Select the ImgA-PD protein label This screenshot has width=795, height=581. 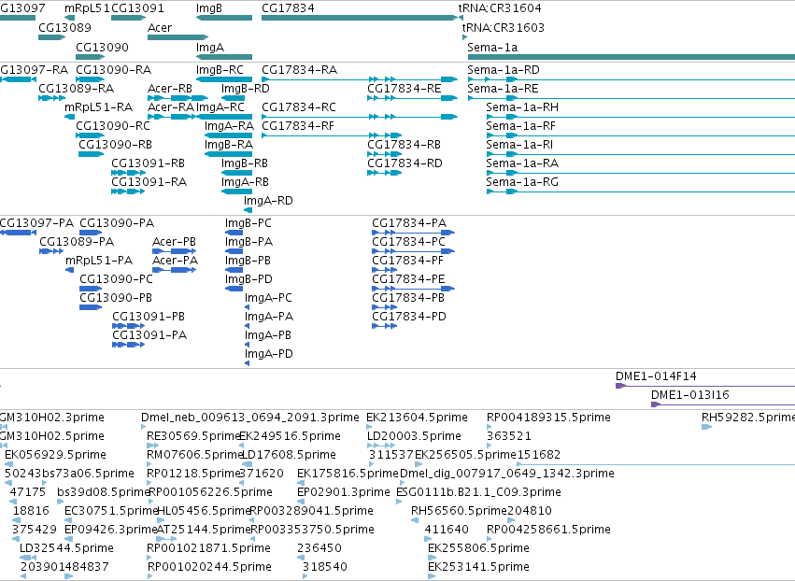[x=269, y=354]
